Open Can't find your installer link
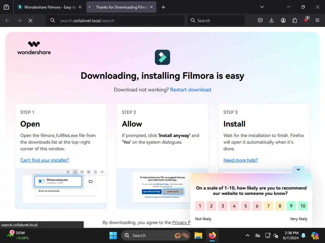Screen dimensions: 325x243 (x=44, y=160)
